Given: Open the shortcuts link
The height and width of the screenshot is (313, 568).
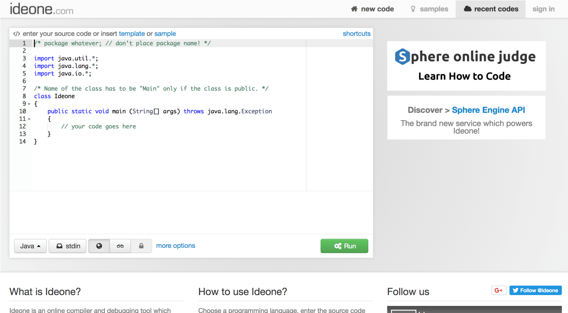Looking at the screenshot, I should tap(356, 34).
